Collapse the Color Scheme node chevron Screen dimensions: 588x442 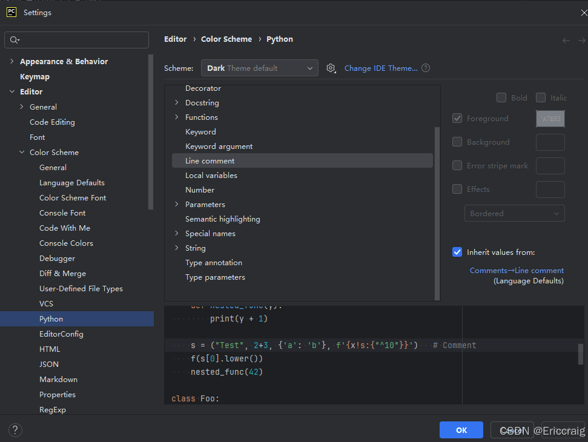pyautogui.click(x=22, y=152)
